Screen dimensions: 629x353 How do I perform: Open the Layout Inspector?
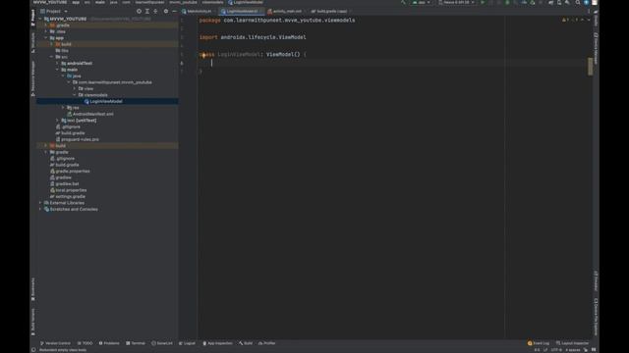click(572, 343)
